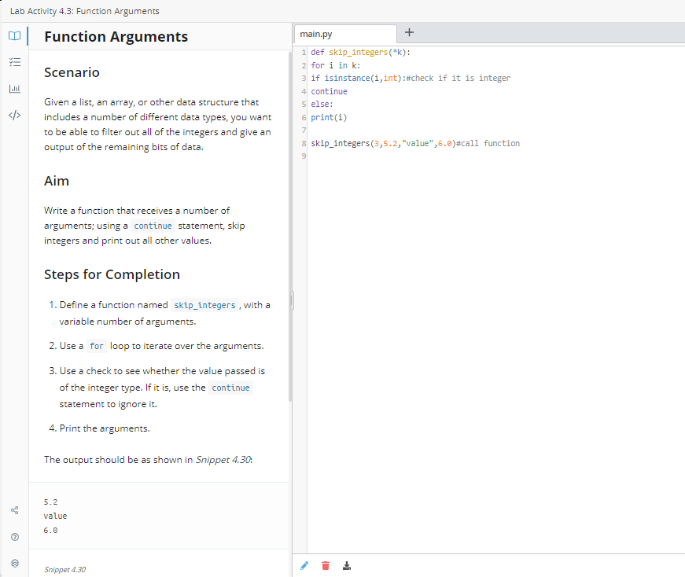Viewport: 685px width, 577px height.
Task: Download main.py via the download icon
Action: pos(346,565)
